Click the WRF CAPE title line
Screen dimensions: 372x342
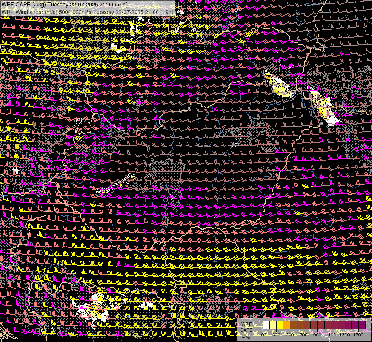click(64, 5)
